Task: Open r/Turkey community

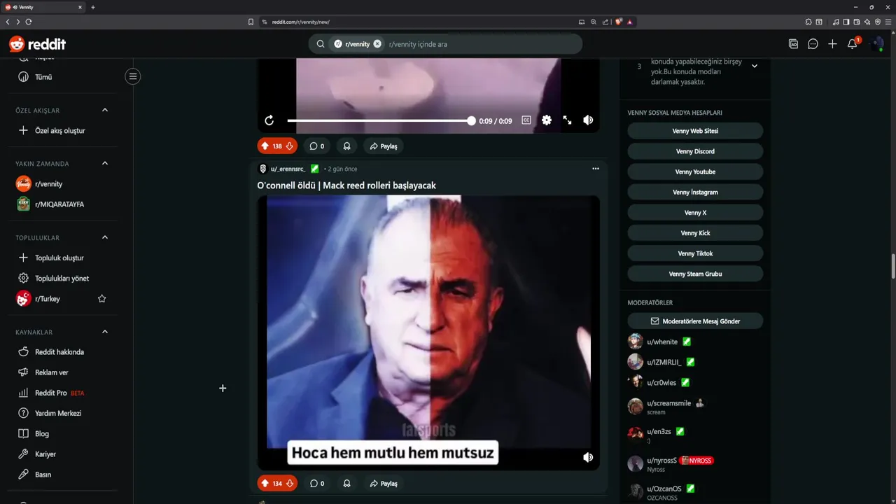Action: 48,299
